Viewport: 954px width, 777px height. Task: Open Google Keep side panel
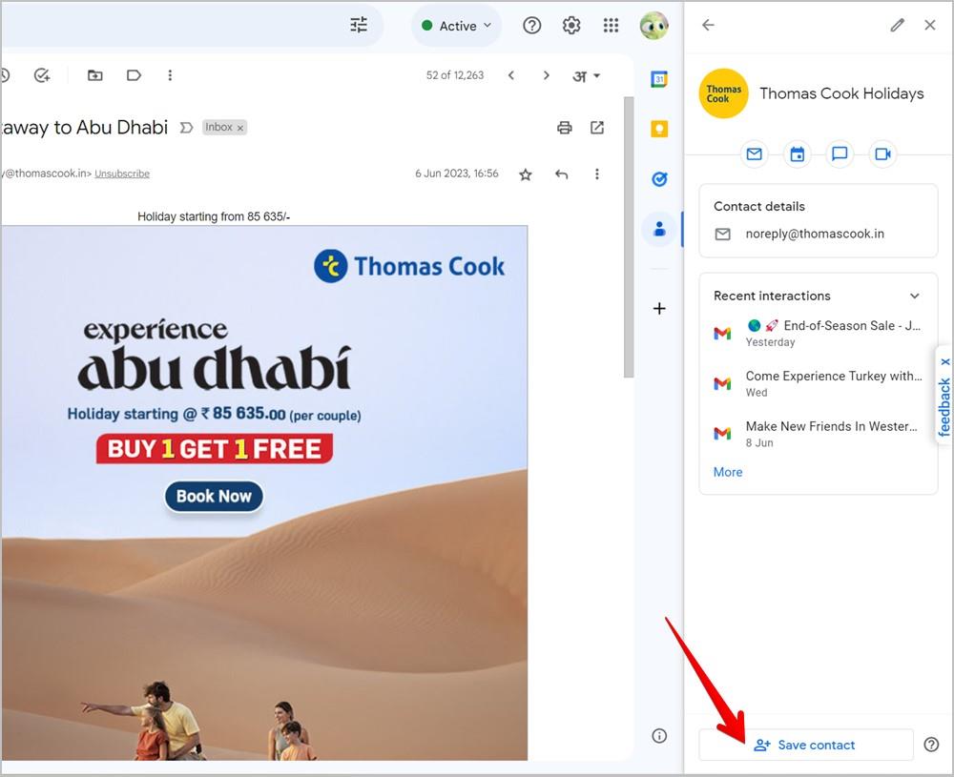pos(659,129)
